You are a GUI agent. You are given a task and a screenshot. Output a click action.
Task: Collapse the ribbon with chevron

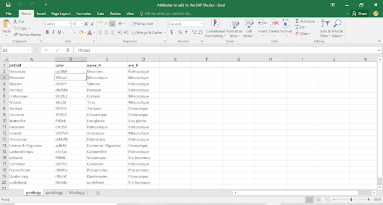click(379, 41)
